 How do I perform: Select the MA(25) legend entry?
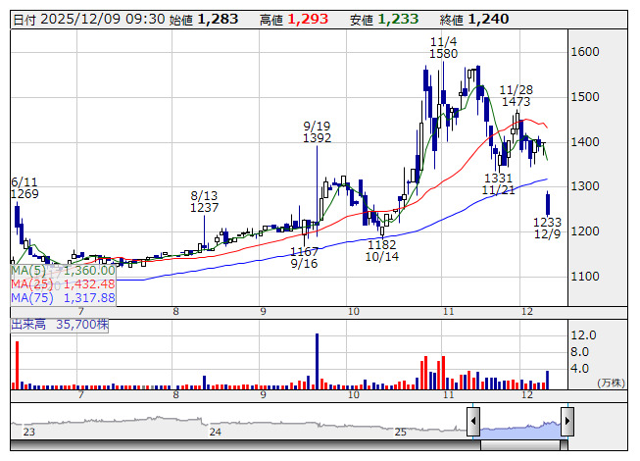pos(63,283)
